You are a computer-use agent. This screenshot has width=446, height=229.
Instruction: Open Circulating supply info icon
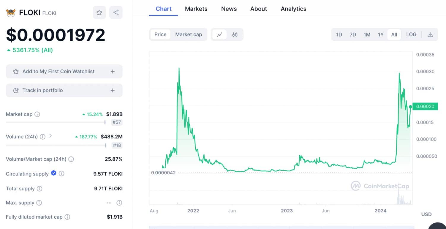coord(61,174)
